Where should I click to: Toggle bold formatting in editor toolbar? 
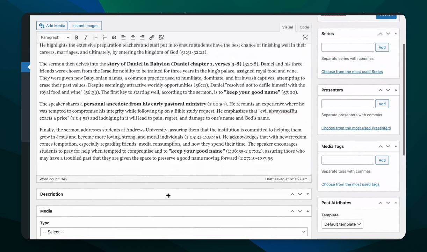click(77, 37)
